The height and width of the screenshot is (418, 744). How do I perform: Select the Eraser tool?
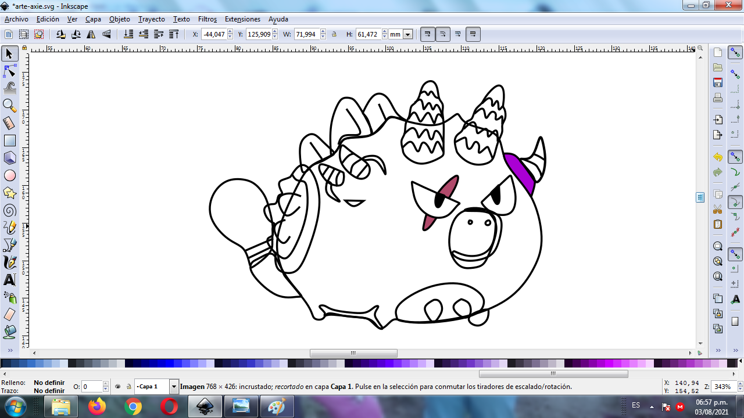tap(9, 315)
